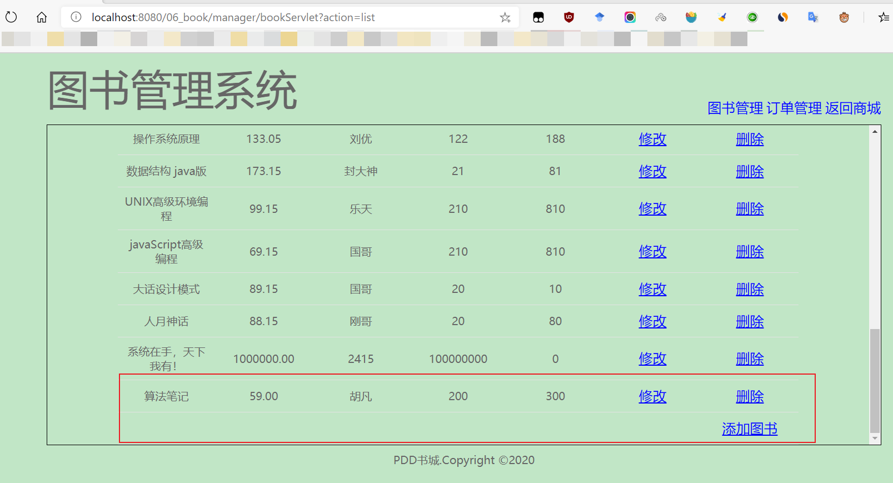Click the table scrollbar up arrow
This screenshot has width=893, height=483.
(875, 132)
